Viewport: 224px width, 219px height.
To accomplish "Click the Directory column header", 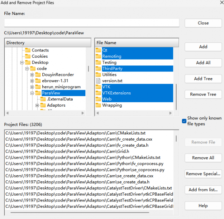I will point(48,43).
